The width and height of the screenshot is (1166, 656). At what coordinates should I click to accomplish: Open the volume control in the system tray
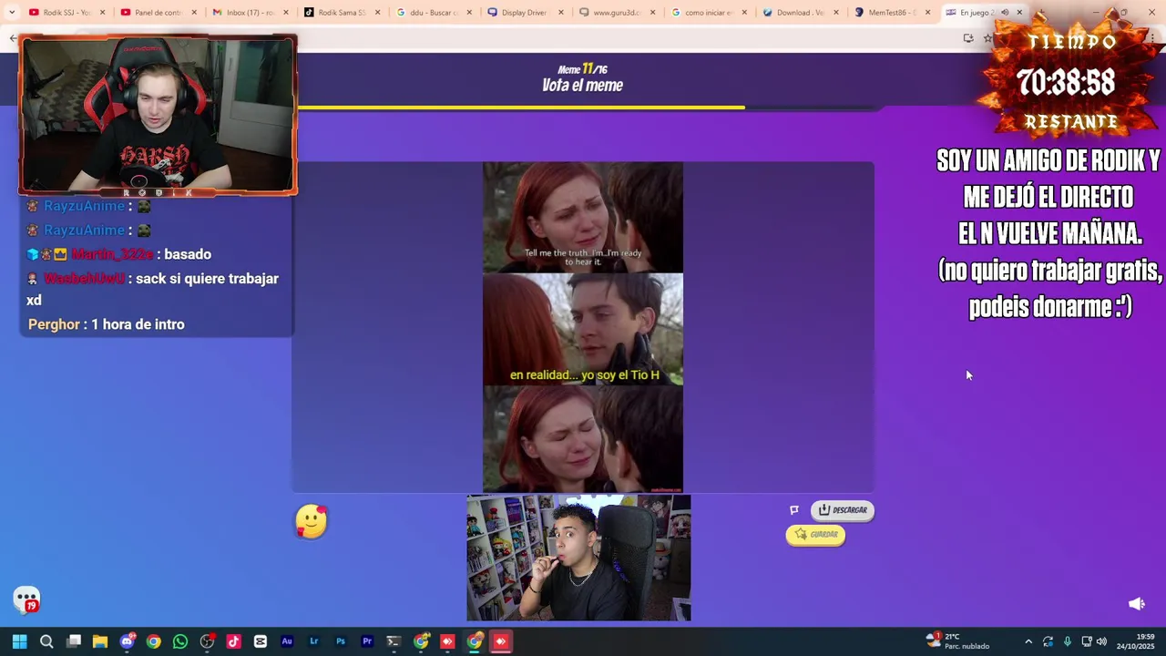tap(1101, 641)
